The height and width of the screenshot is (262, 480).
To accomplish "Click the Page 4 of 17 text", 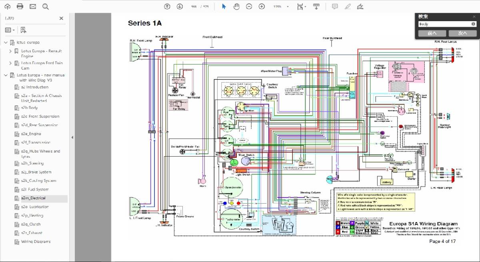I will (x=442, y=241).
